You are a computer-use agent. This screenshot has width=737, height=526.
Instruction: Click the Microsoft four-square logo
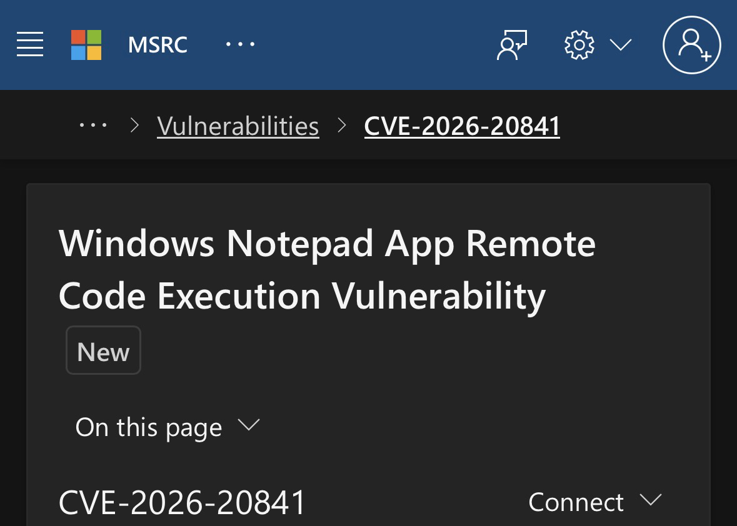click(x=86, y=44)
